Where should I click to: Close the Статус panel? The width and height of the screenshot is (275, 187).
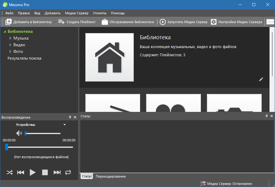pos(272,116)
